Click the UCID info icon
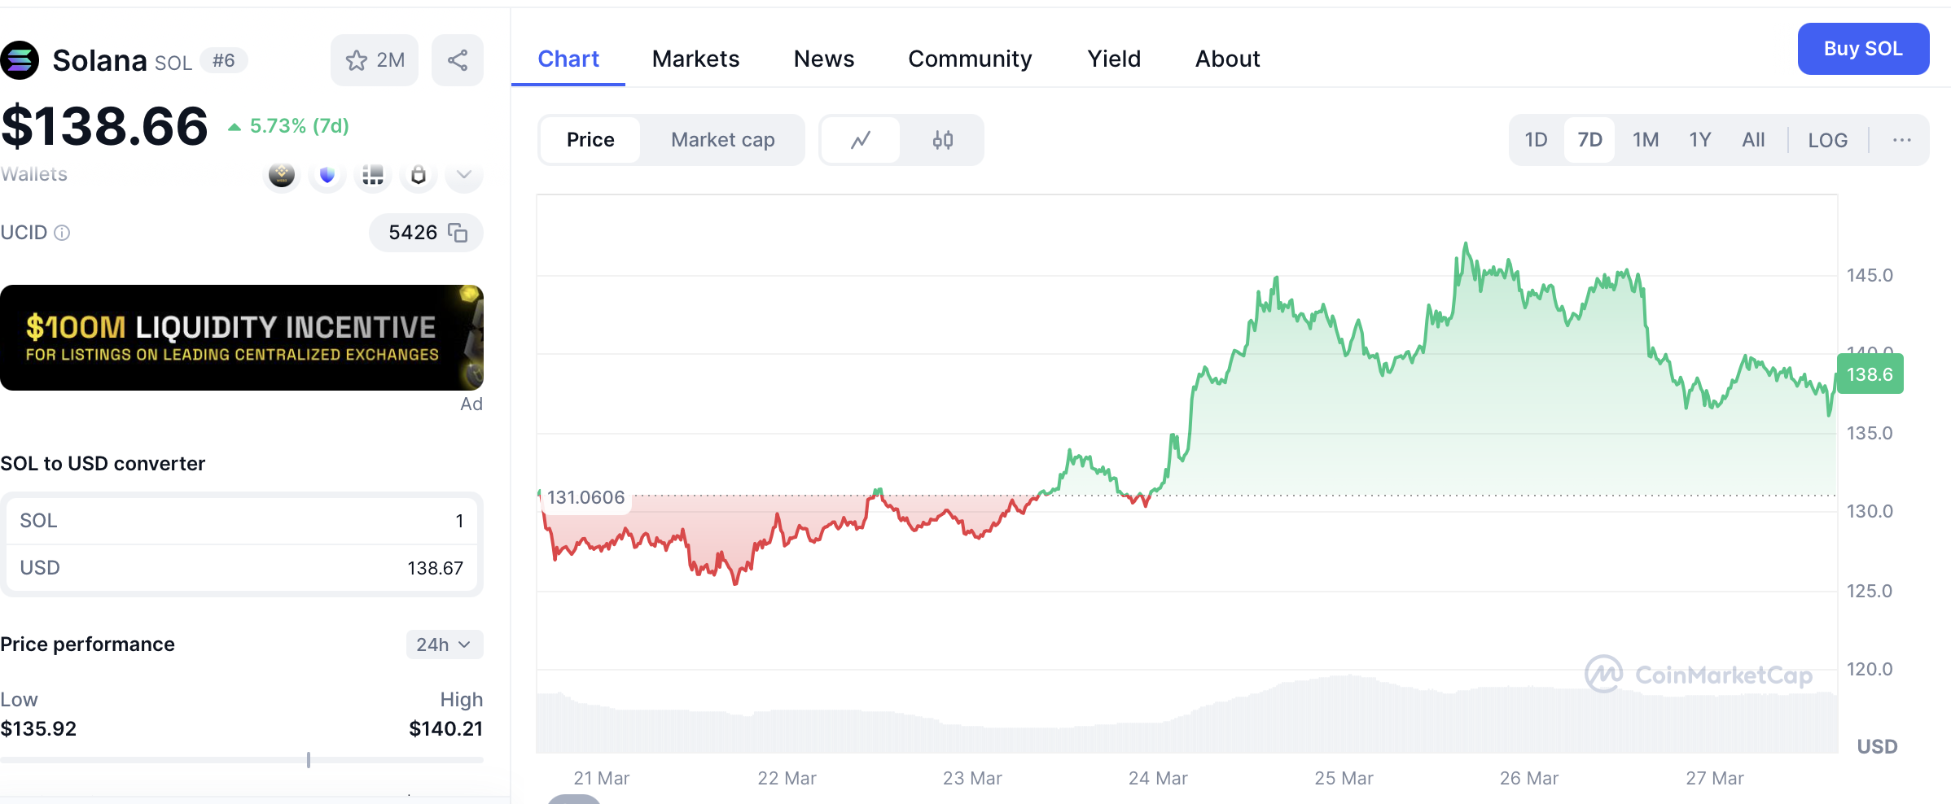 point(62,234)
